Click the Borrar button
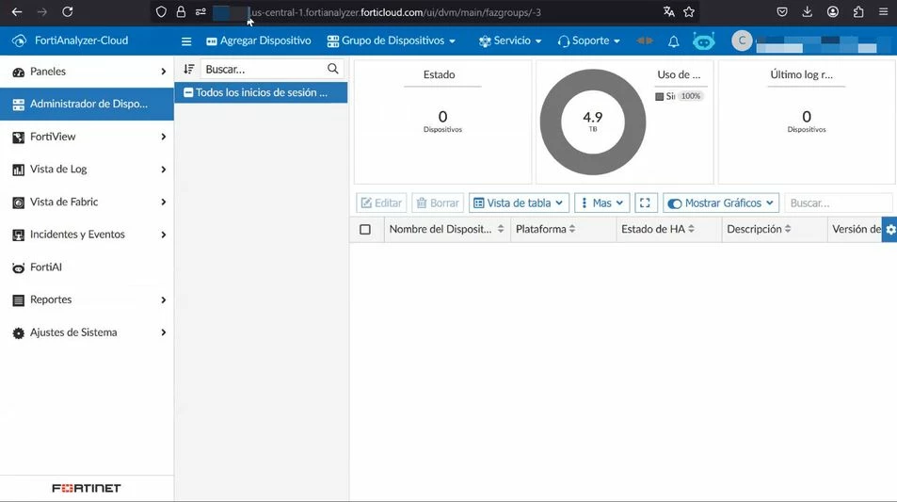This screenshot has width=897, height=502. coord(438,202)
